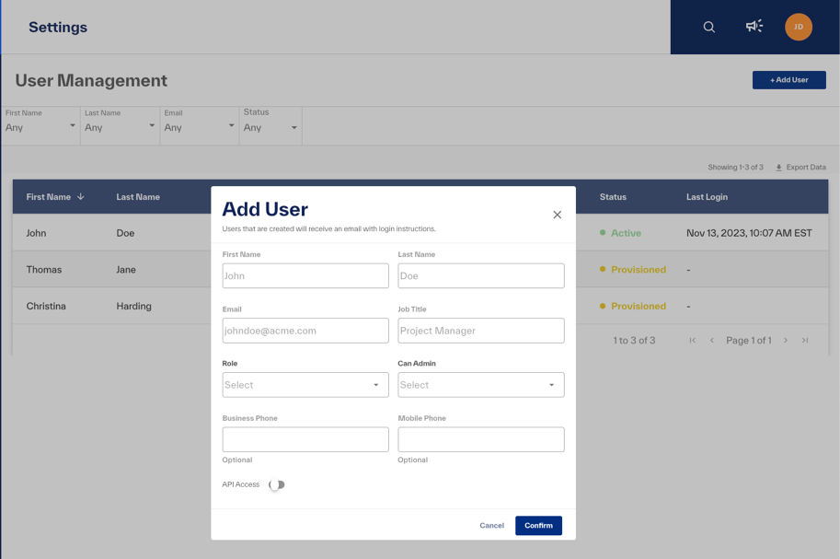Click the Email input field in dialog
The image size is (840, 559).
click(x=305, y=331)
